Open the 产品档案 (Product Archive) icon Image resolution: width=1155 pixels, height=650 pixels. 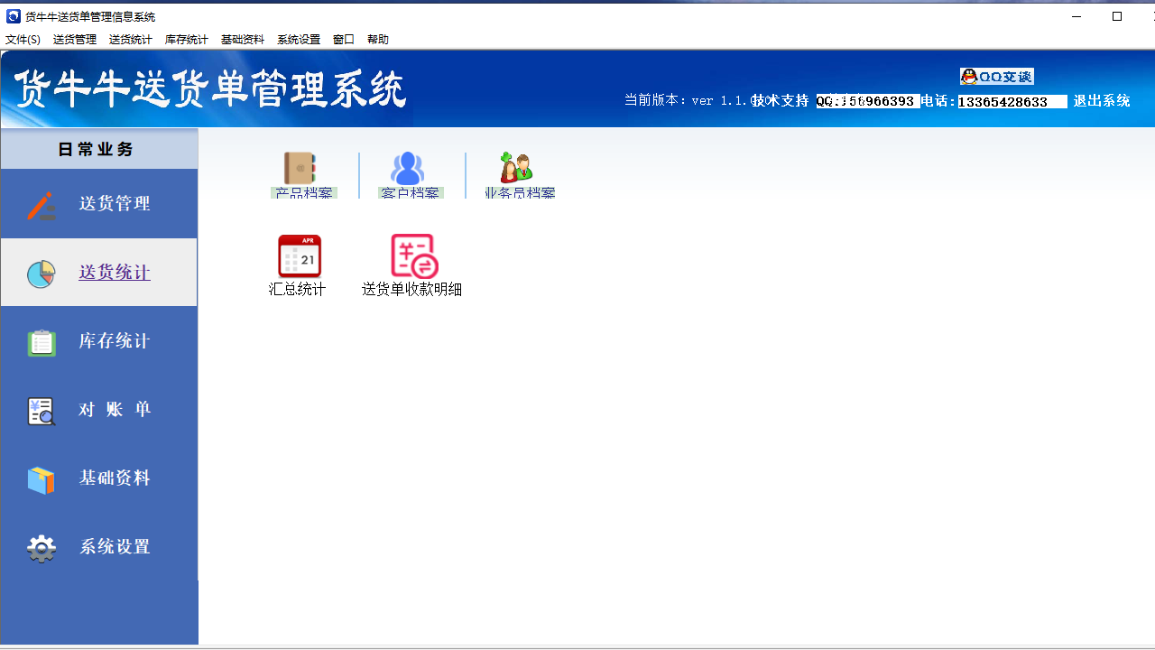300,173
